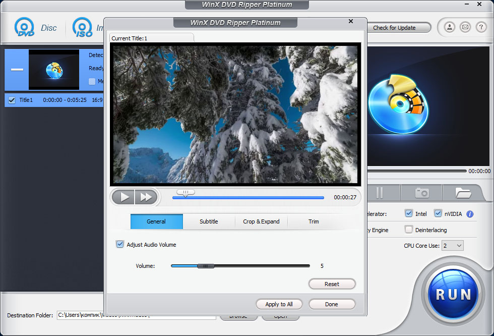494x336 pixels.
Task: Open the CPU Core Use dropdown
Action: click(x=453, y=246)
